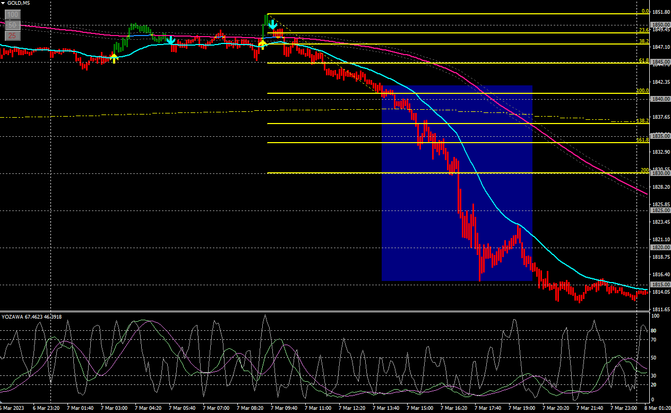Click the 1840.00 price level tag
671x413 pixels.
tap(661, 99)
